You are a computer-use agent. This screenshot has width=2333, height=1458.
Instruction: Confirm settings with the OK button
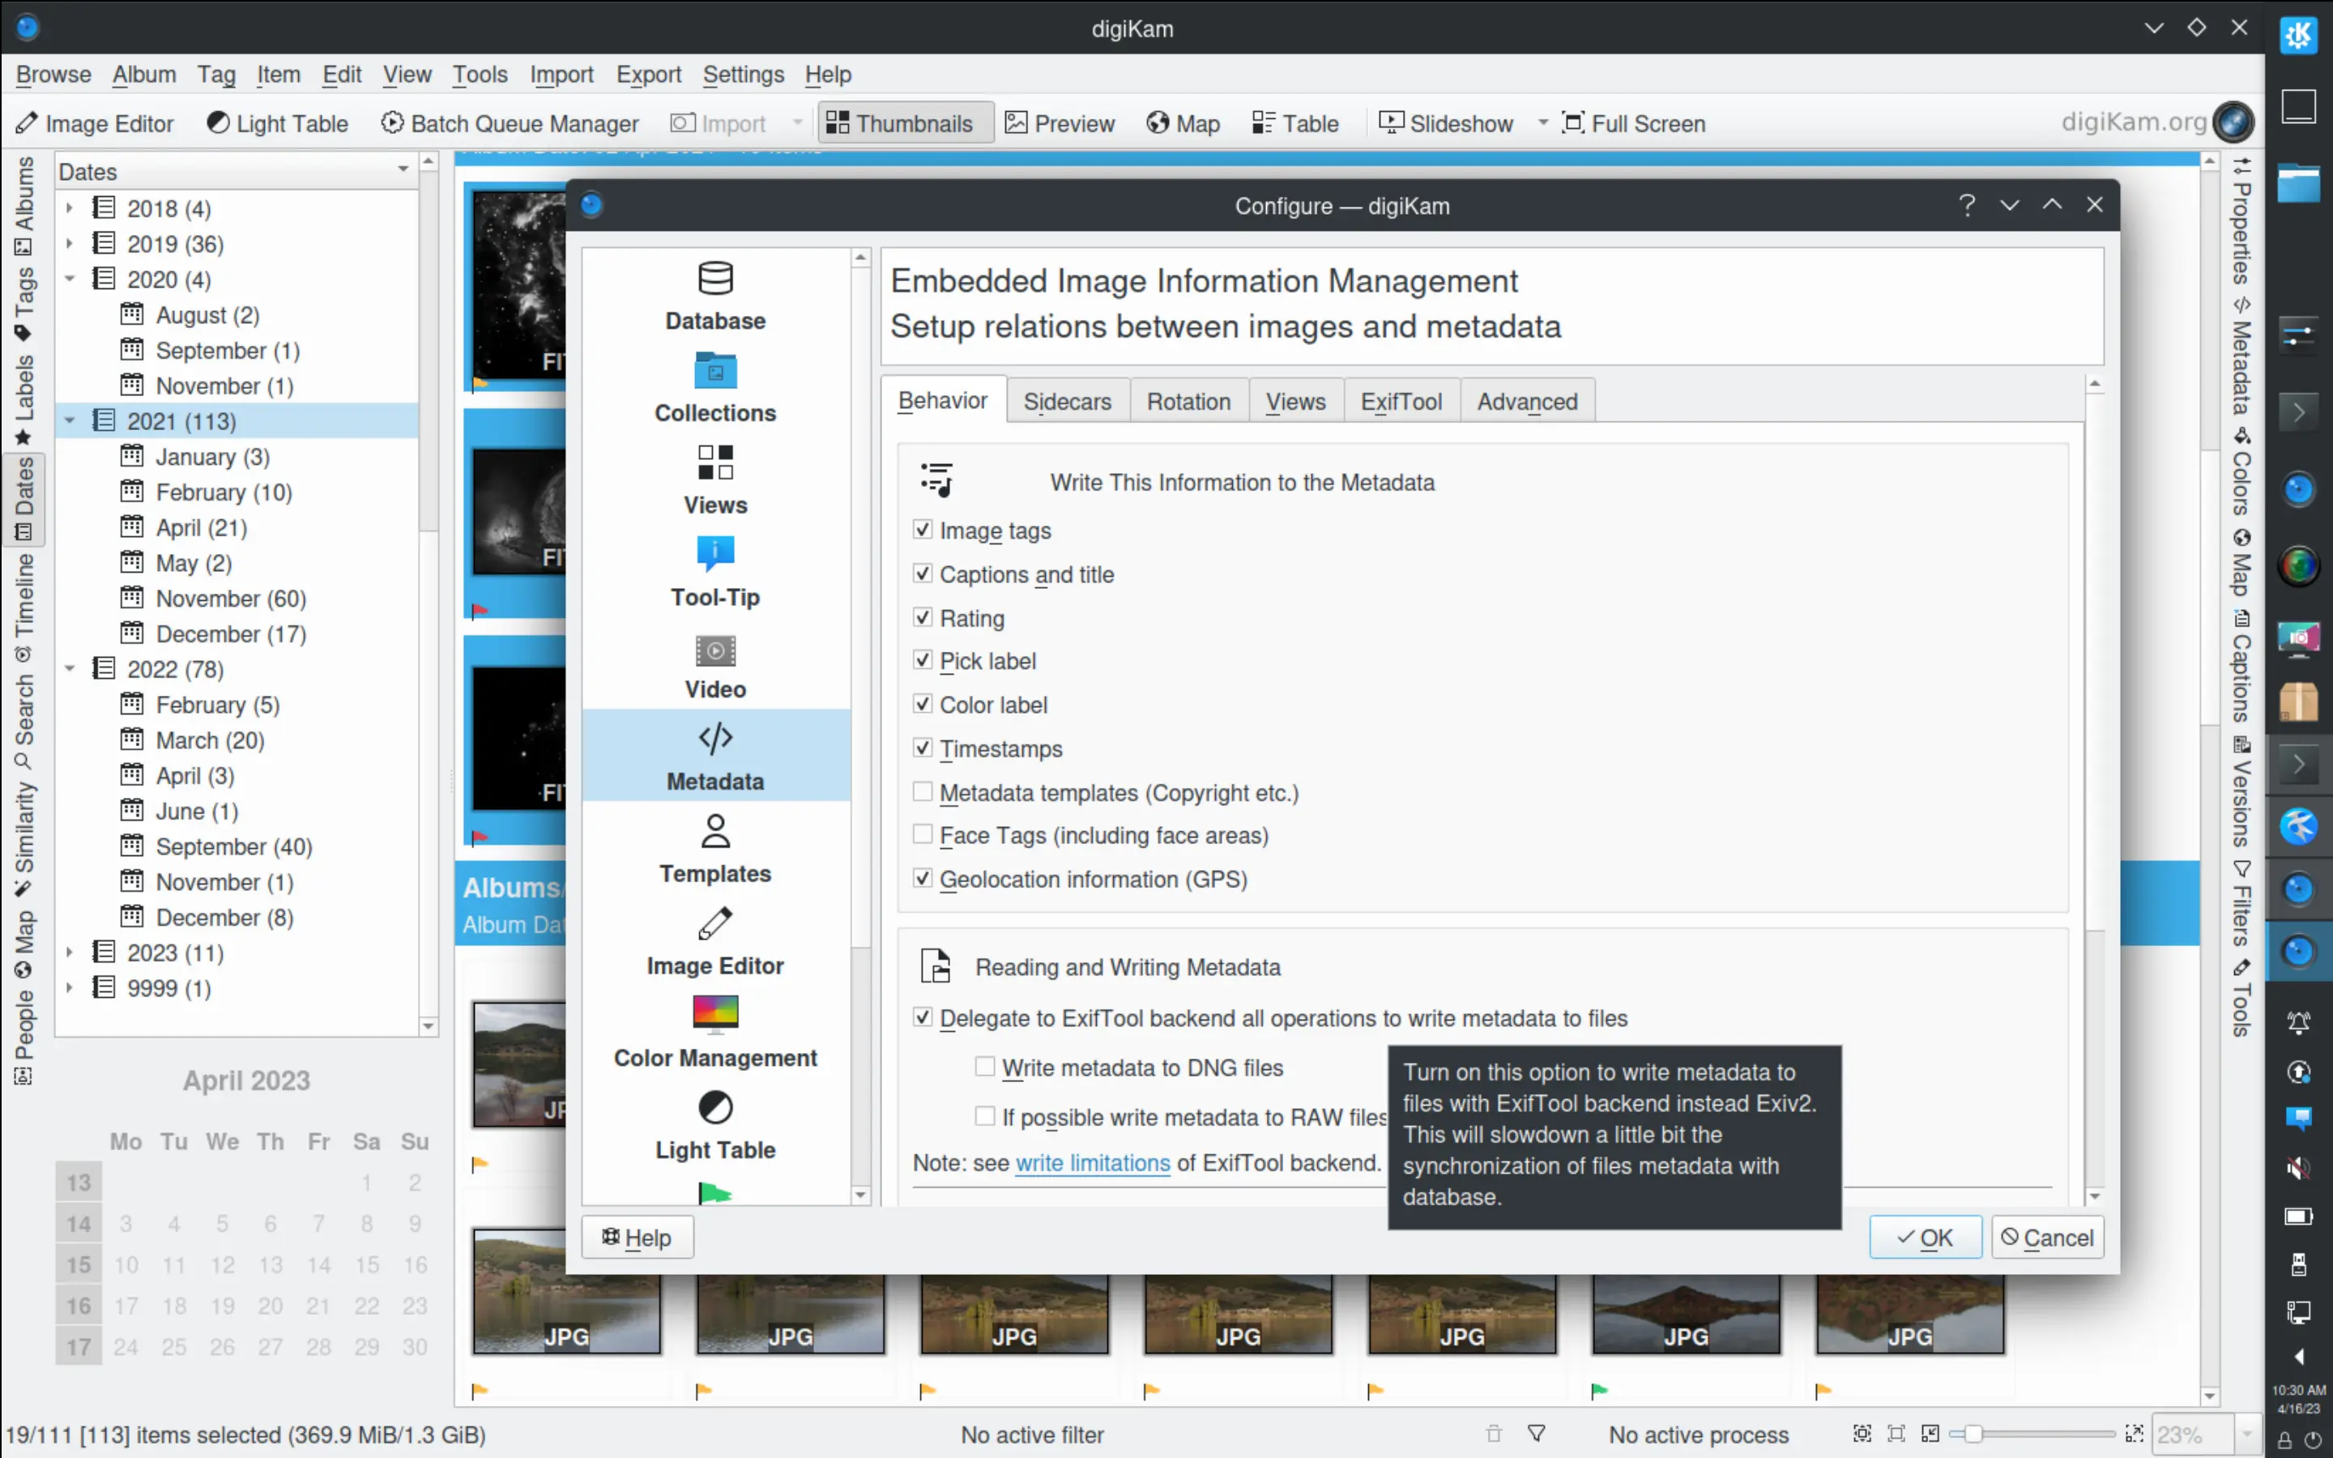pyautogui.click(x=1926, y=1236)
